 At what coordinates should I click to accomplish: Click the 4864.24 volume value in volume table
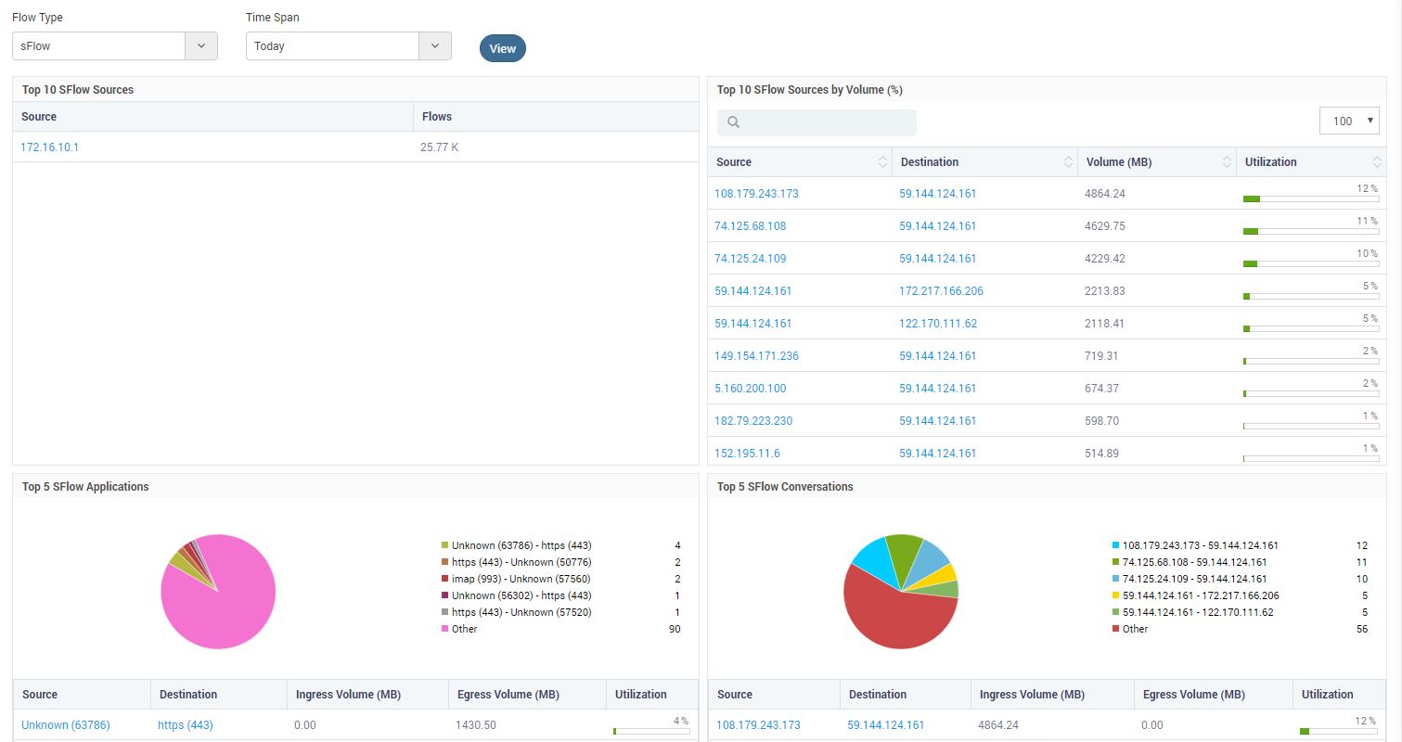pyautogui.click(x=1105, y=194)
